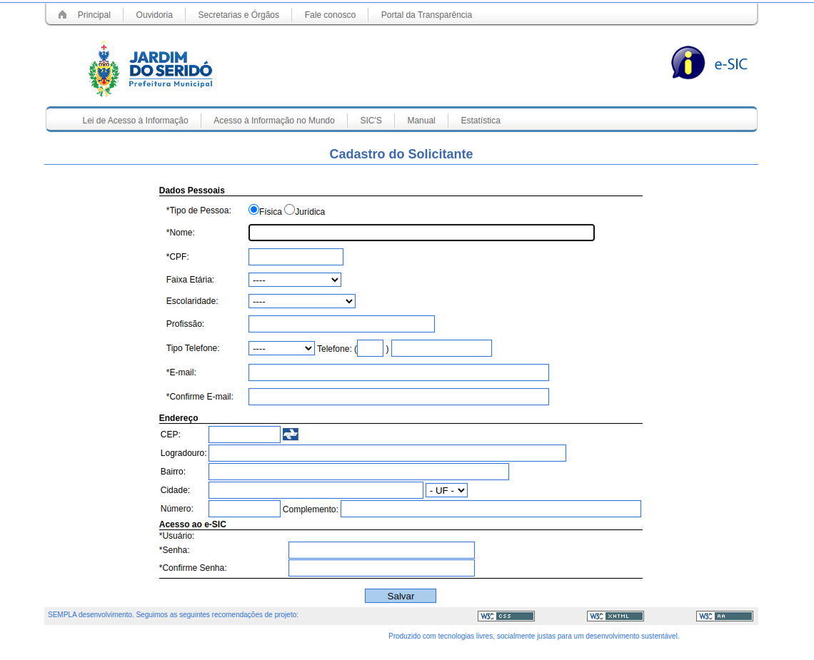The width and height of the screenshot is (814, 660).
Task: Expand the Escolaridade dropdown
Action: pos(301,301)
